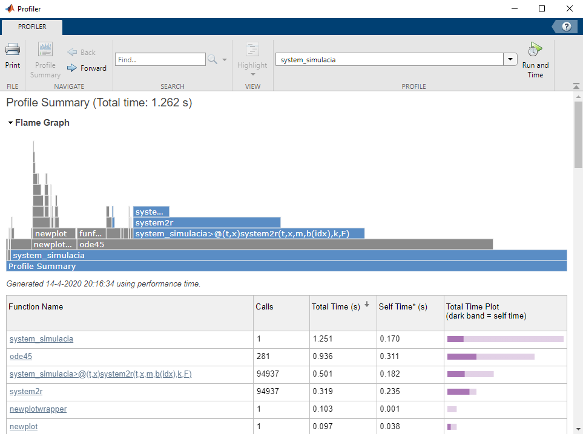Open the system2r function link

26,391
